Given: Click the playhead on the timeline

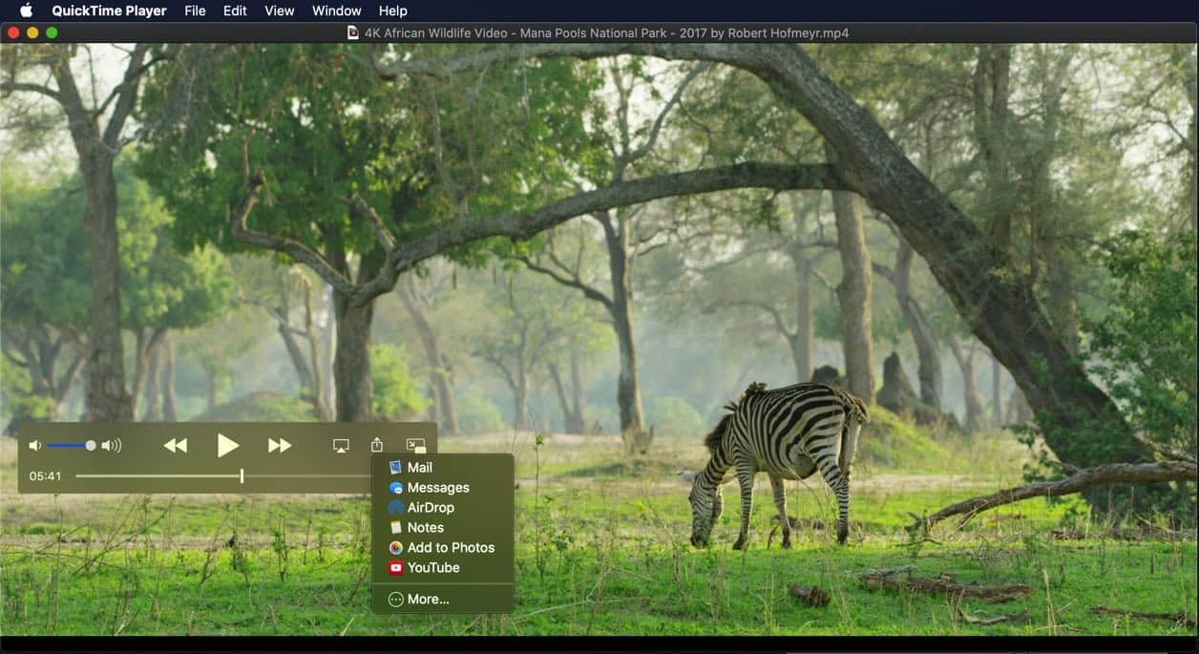Looking at the screenshot, I should pos(242,475).
